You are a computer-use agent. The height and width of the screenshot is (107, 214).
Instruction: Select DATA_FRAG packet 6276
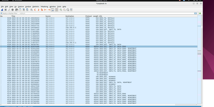click(x=99, y=94)
